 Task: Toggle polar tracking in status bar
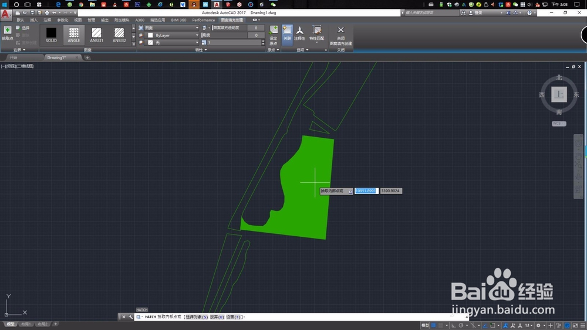[x=461, y=325]
